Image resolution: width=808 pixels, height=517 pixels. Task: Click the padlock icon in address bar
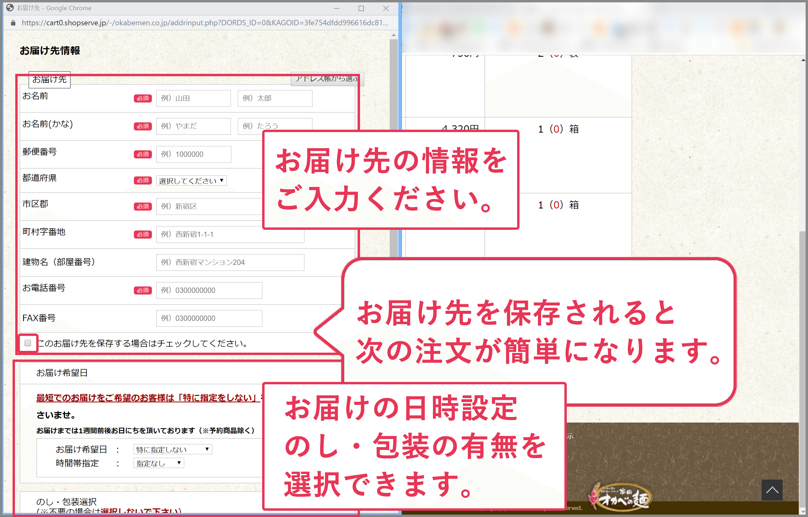click(13, 23)
